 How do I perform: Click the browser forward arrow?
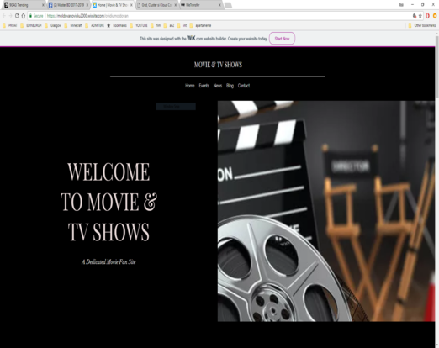point(10,16)
